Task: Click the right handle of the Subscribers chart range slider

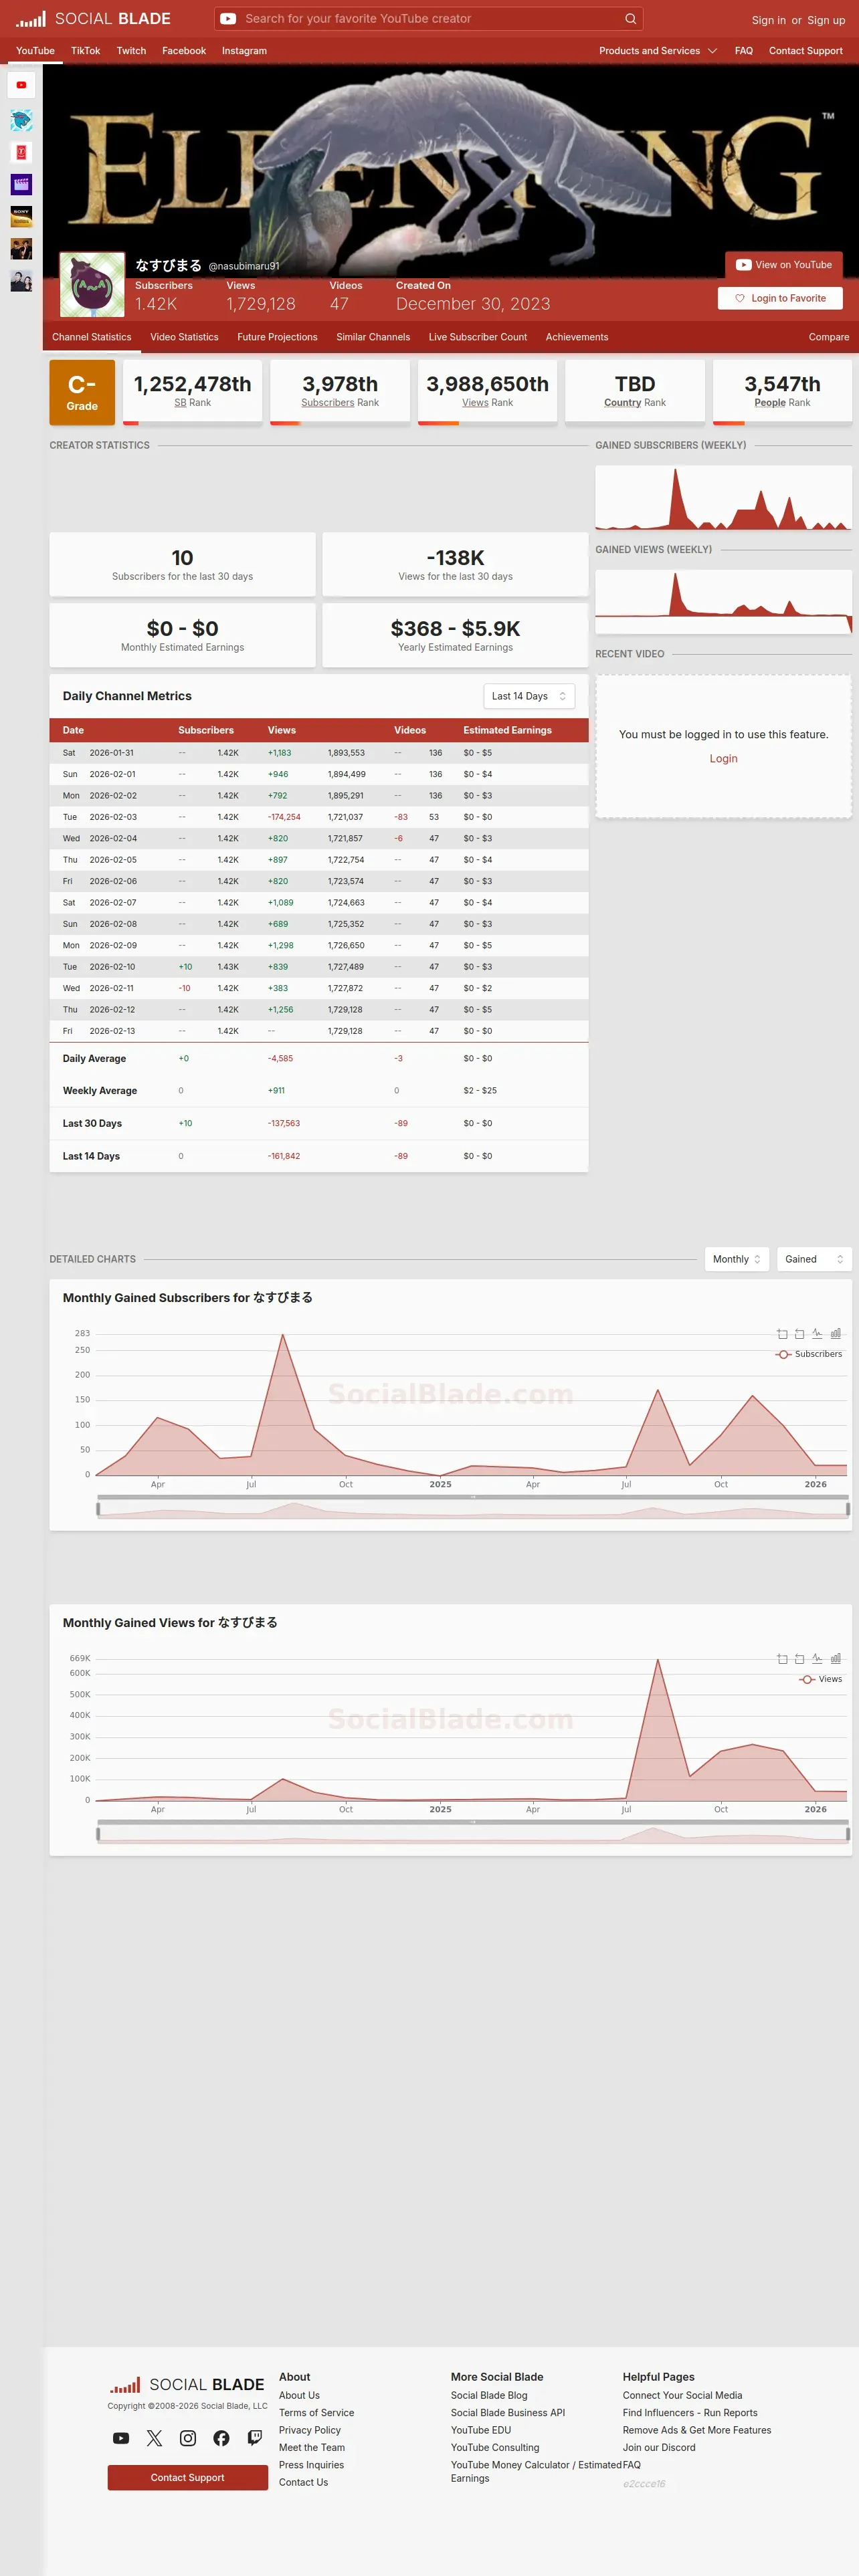Action: pyautogui.click(x=848, y=1508)
